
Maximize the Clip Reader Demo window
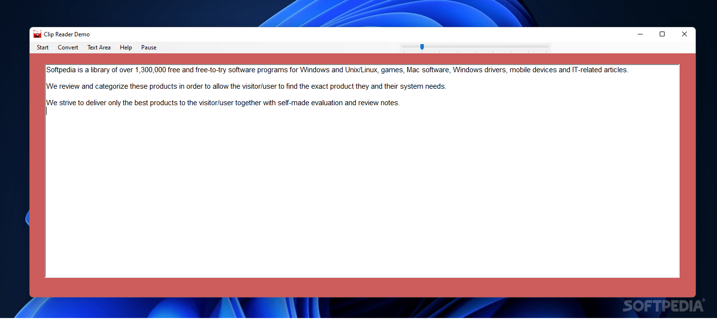click(x=662, y=34)
